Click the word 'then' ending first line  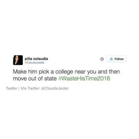[x=114, y=72]
